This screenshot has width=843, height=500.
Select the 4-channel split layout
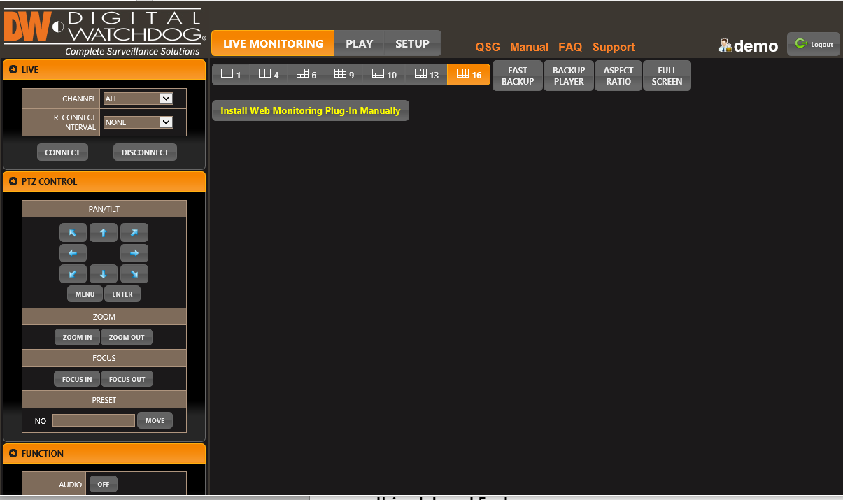pos(269,74)
